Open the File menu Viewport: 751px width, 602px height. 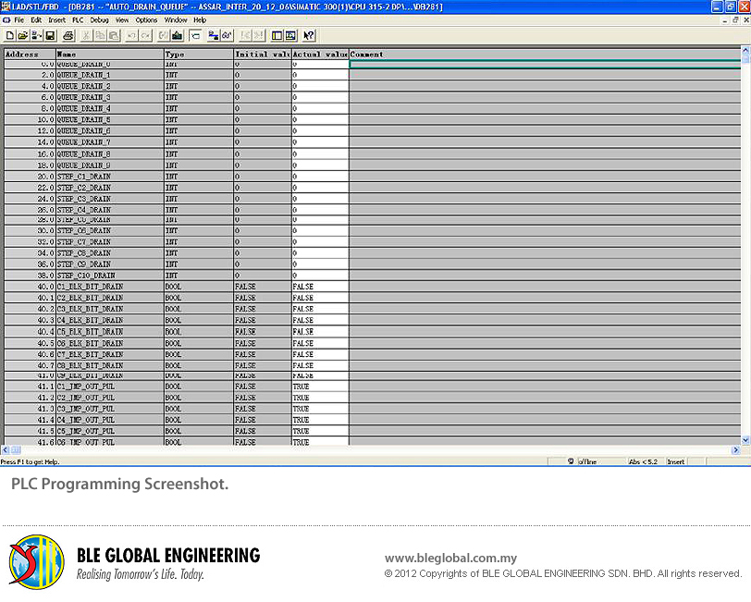pyautogui.click(x=18, y=19)
